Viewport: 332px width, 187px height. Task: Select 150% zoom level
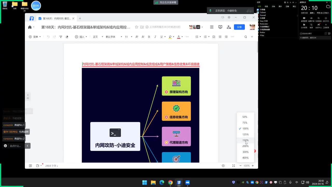245,140
